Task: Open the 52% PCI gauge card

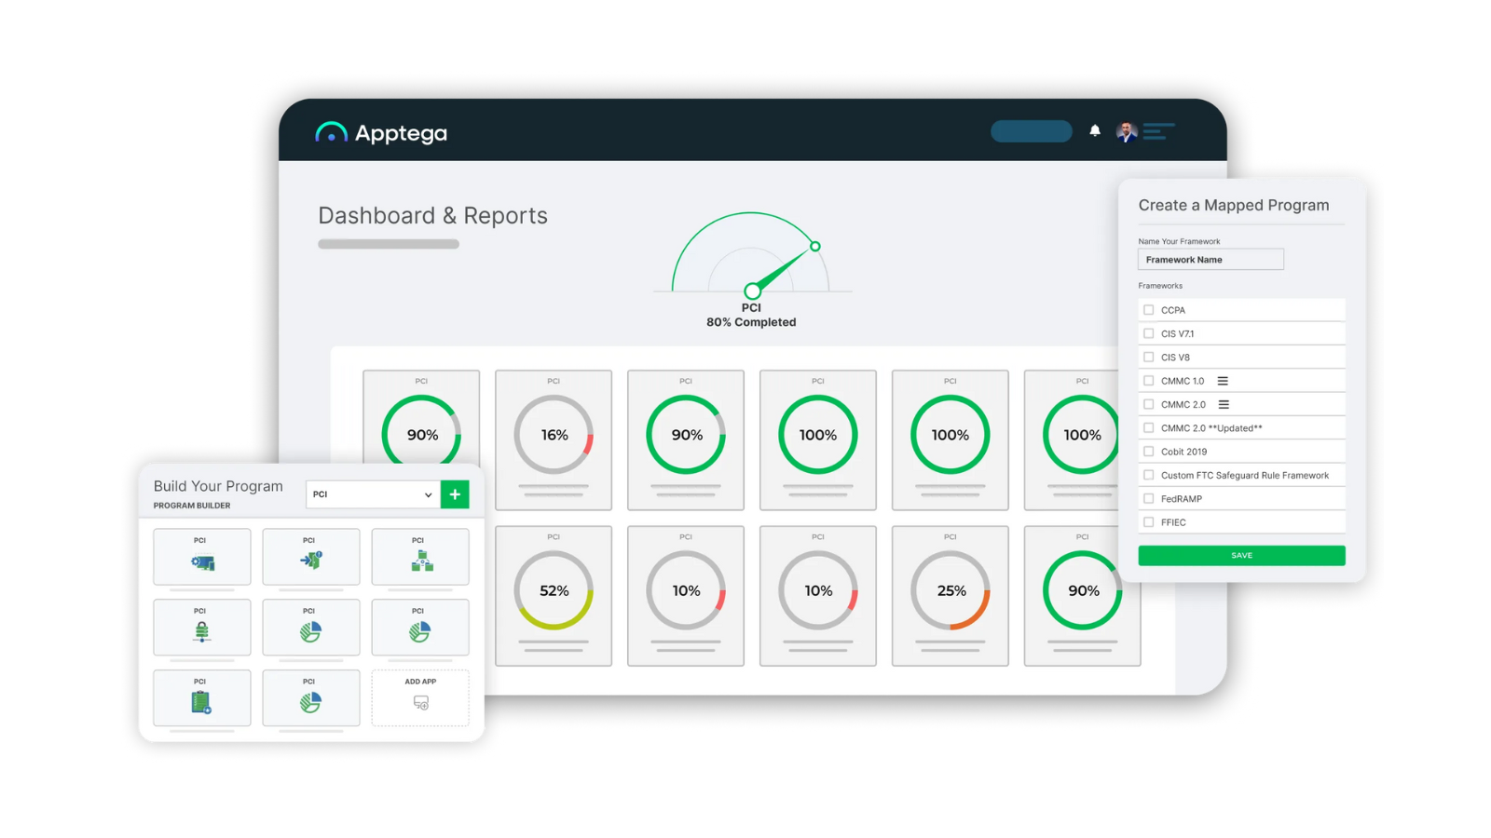Action: point(554,596)
